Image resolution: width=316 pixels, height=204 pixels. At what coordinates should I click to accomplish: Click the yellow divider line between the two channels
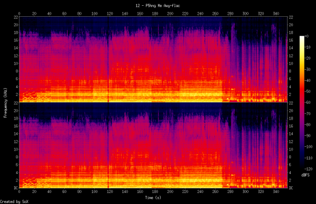153,102
